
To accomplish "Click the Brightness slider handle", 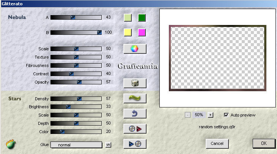I will pyautogui.click(x=68, y=107).
